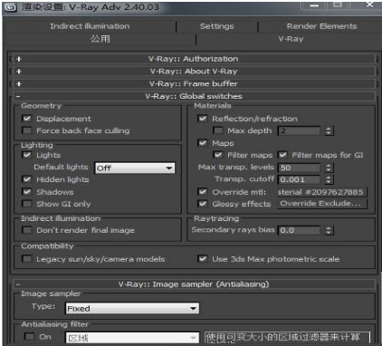Viewport: 382px width, 346px height.
Task: Toggle Use 3ds Max photometric scale
Action: pyautogui.click(x=203, y=259)
